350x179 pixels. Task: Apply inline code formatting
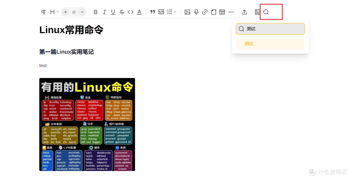tap(130, 12)
